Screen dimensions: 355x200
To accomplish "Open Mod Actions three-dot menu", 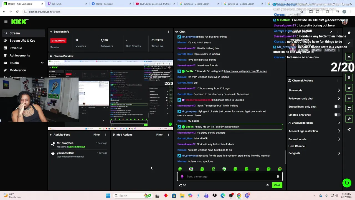I will point(168,135).
